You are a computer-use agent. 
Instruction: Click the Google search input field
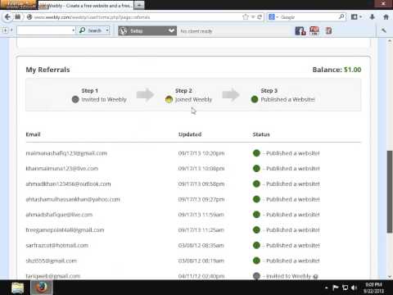(309, 17)
